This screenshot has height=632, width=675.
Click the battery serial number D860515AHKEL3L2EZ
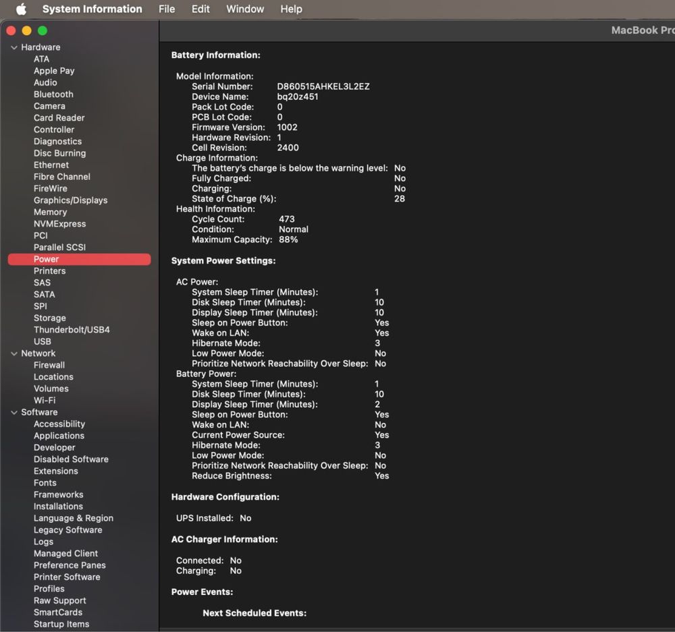(323, 86)
